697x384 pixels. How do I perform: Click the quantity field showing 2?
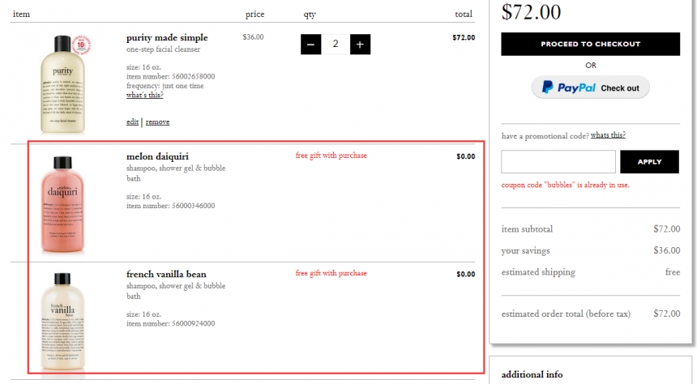336,45
